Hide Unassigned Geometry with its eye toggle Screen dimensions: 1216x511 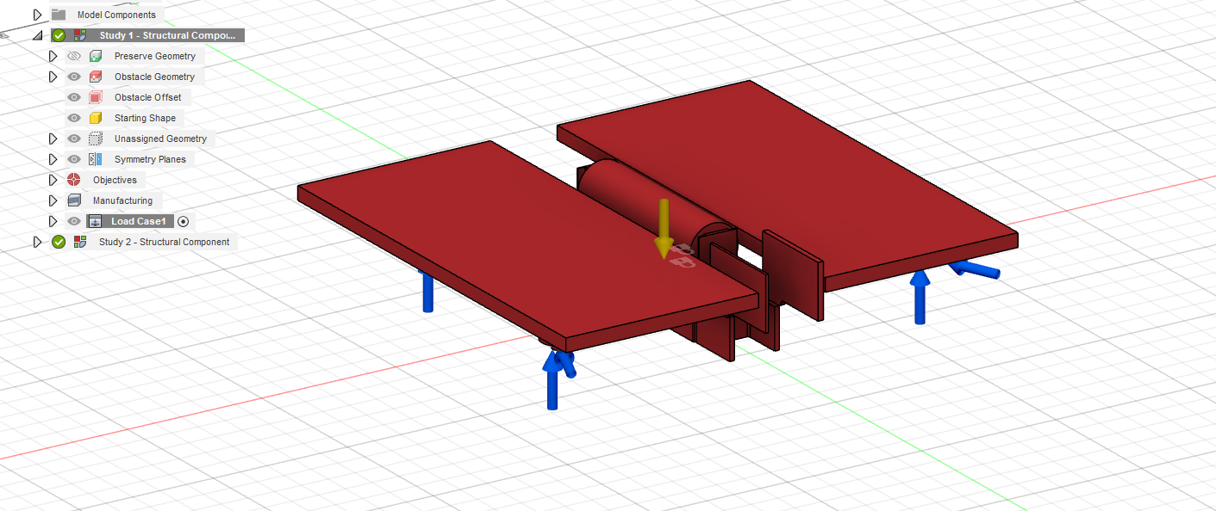(x=73, y=139)
